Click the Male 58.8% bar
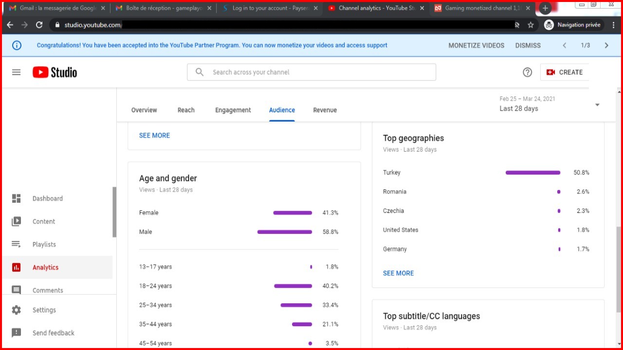 click(285, 232)
